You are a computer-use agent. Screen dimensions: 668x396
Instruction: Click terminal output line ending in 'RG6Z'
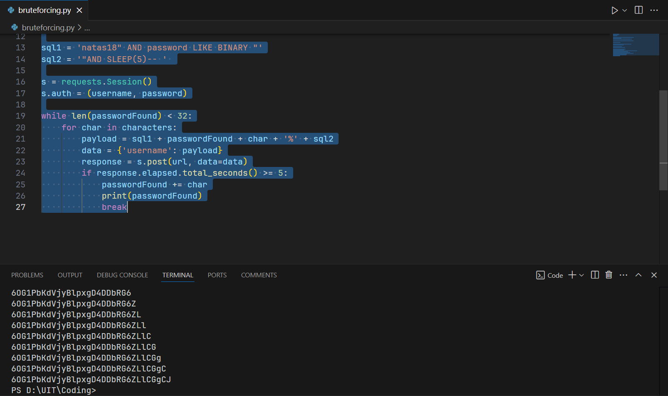74,304
